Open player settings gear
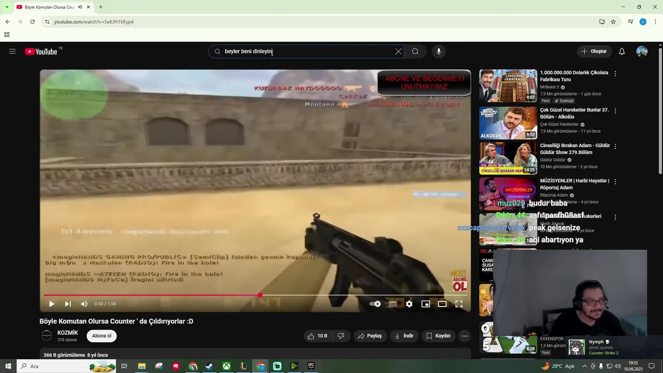 coord(409,304)
